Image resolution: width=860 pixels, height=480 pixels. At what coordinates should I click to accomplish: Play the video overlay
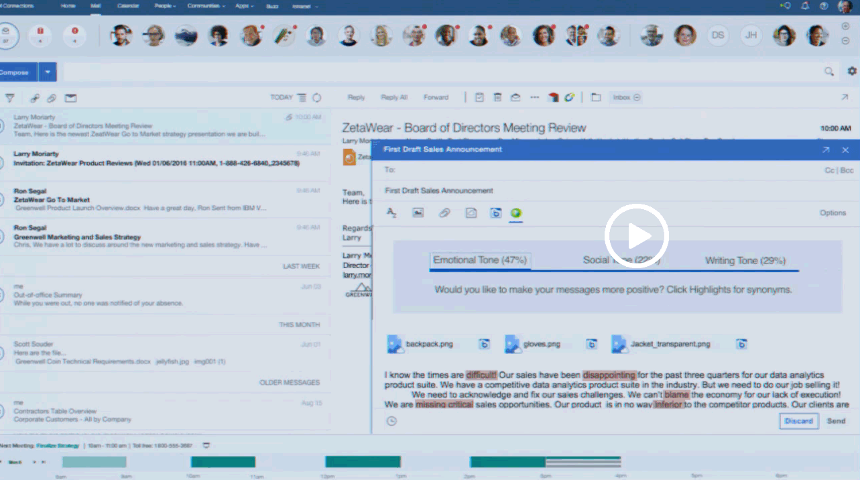pyautogui.click(x=636, y=236)
